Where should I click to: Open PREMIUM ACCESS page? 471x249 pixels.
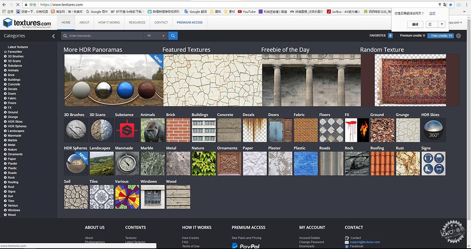pyautogui.click(x=189, y=23)
